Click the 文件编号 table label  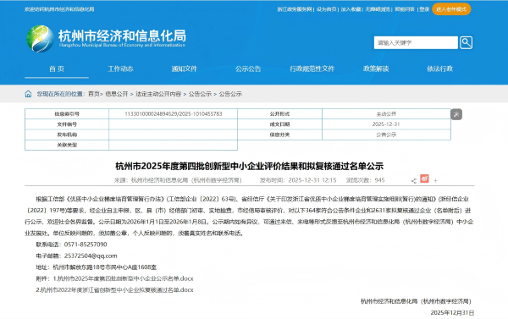67,124
